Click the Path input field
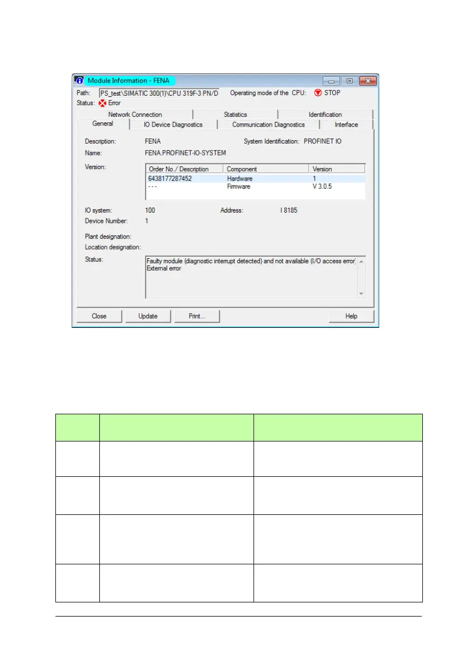The height and width of the screenshot is (647, 456). click(159, 94)
